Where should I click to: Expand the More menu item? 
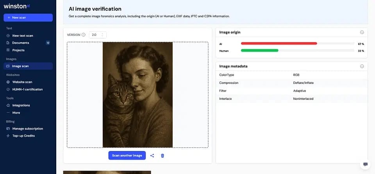click(16, 113)
